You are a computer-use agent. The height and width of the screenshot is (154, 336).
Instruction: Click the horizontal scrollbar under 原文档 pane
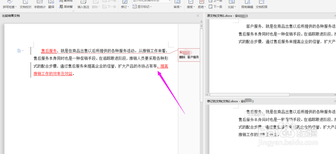[x=250, y=95]
